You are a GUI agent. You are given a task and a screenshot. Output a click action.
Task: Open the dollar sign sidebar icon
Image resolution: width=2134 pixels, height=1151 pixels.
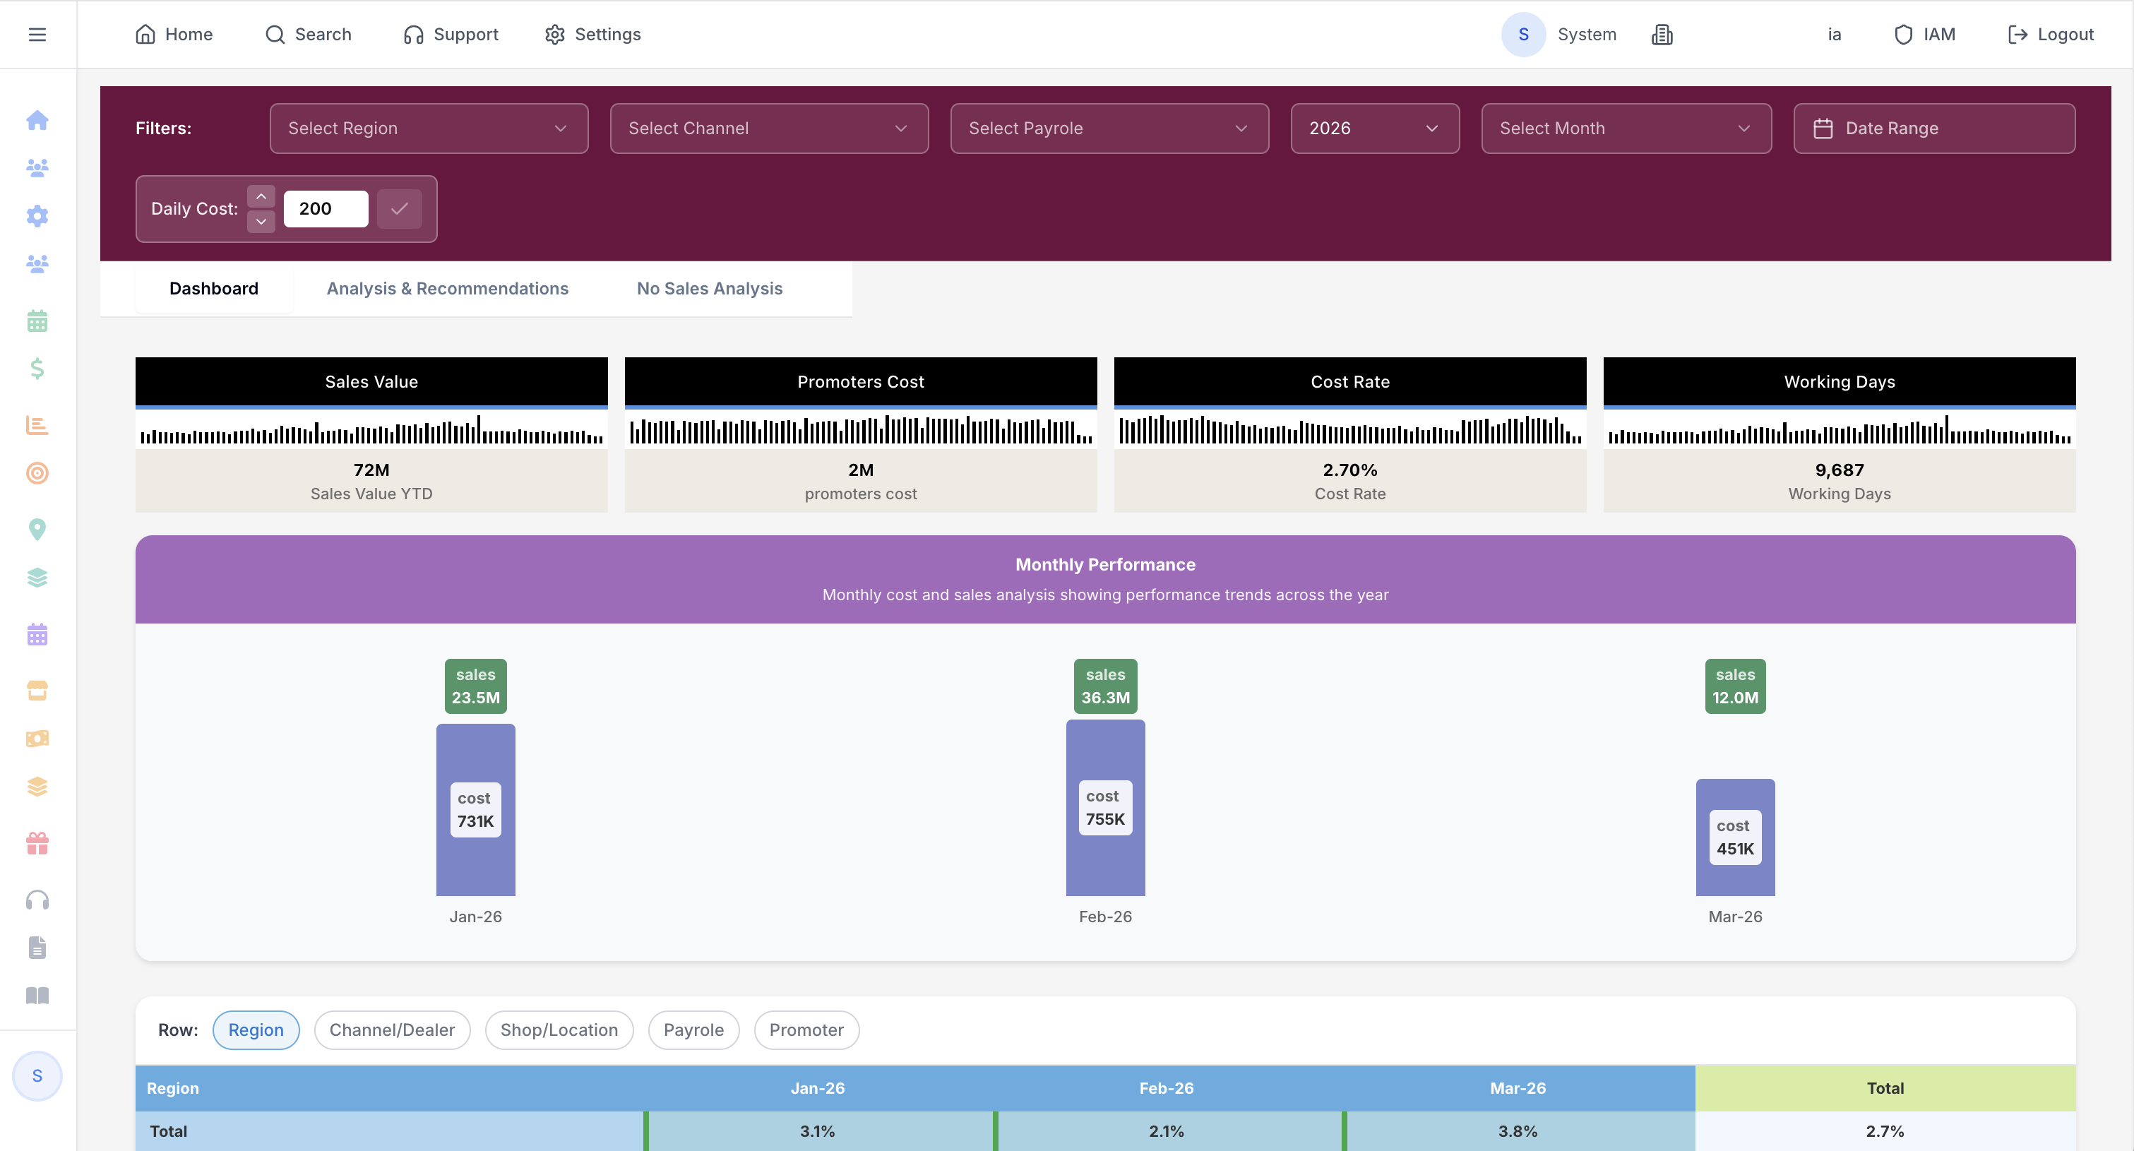(x=37, y=368)
